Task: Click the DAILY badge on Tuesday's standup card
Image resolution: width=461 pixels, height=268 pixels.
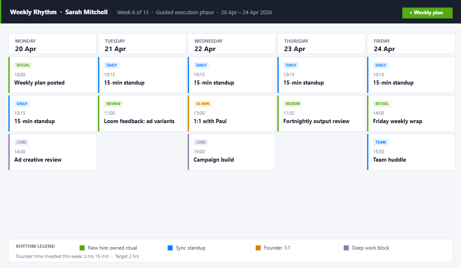Action: coord(111,65)
